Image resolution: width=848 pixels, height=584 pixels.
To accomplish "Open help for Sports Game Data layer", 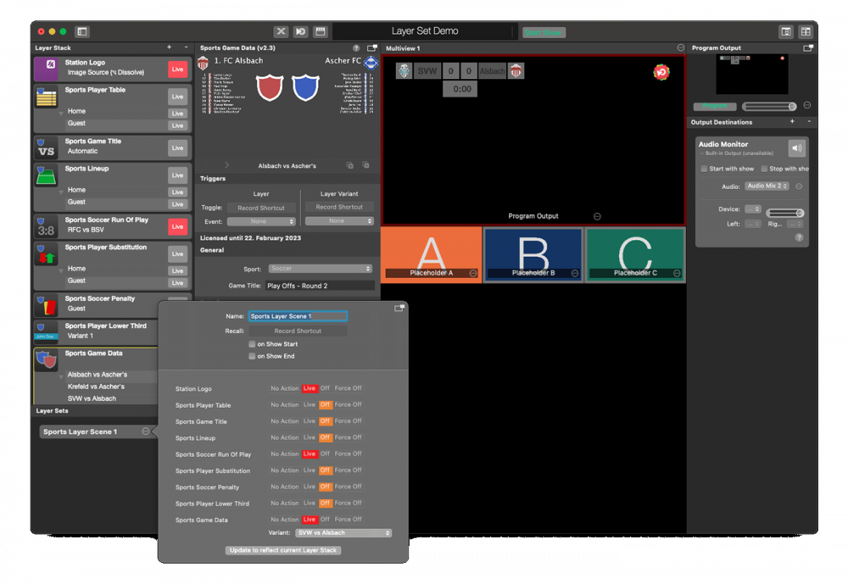I will (x=356, y=48).
